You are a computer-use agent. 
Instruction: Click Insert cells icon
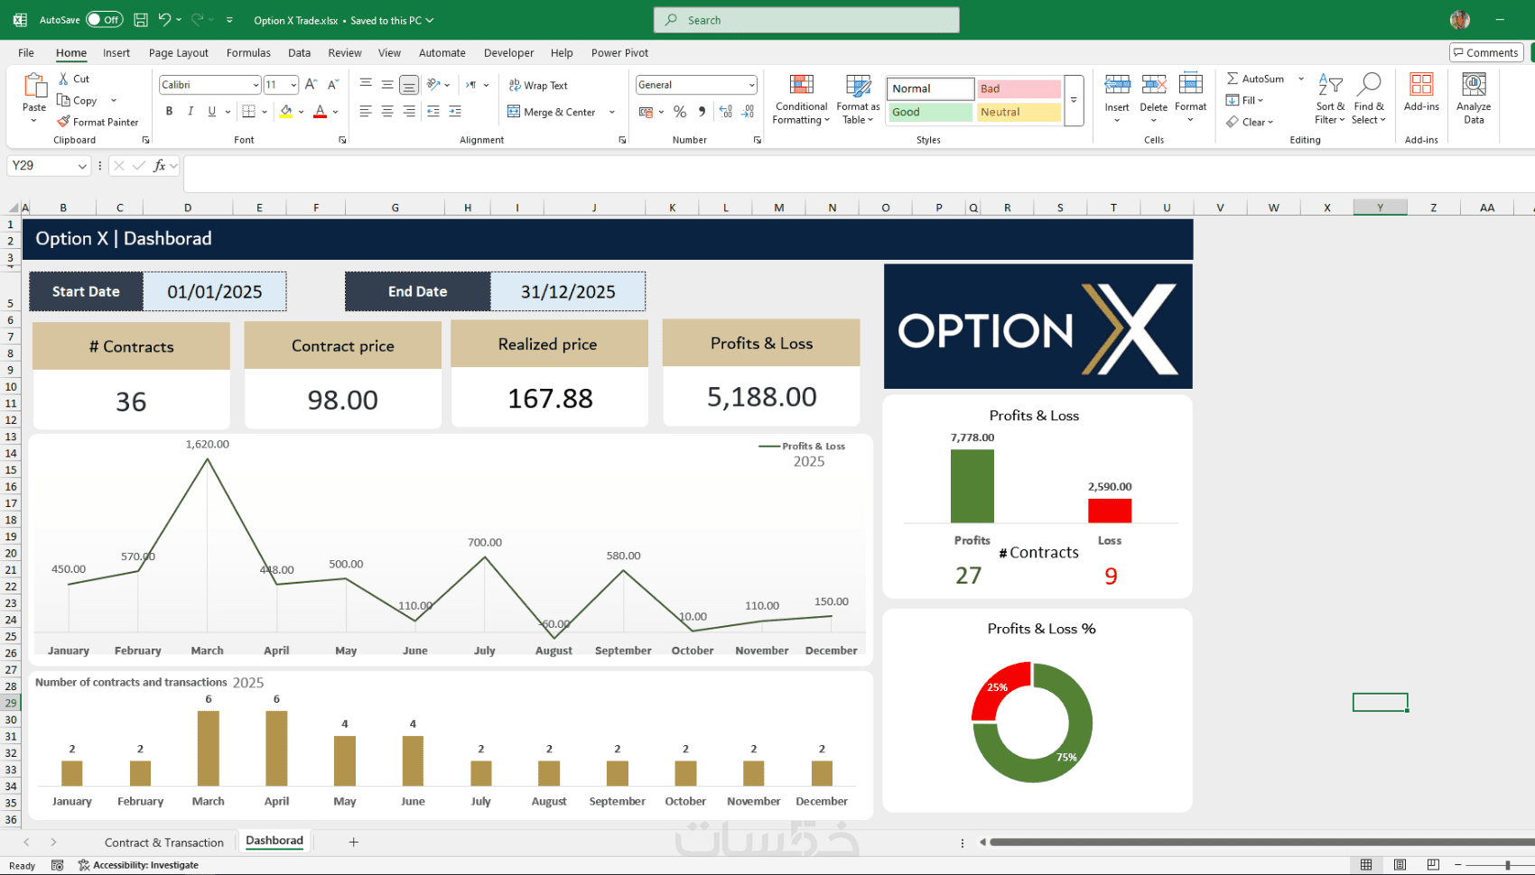tap(1117, 85)
